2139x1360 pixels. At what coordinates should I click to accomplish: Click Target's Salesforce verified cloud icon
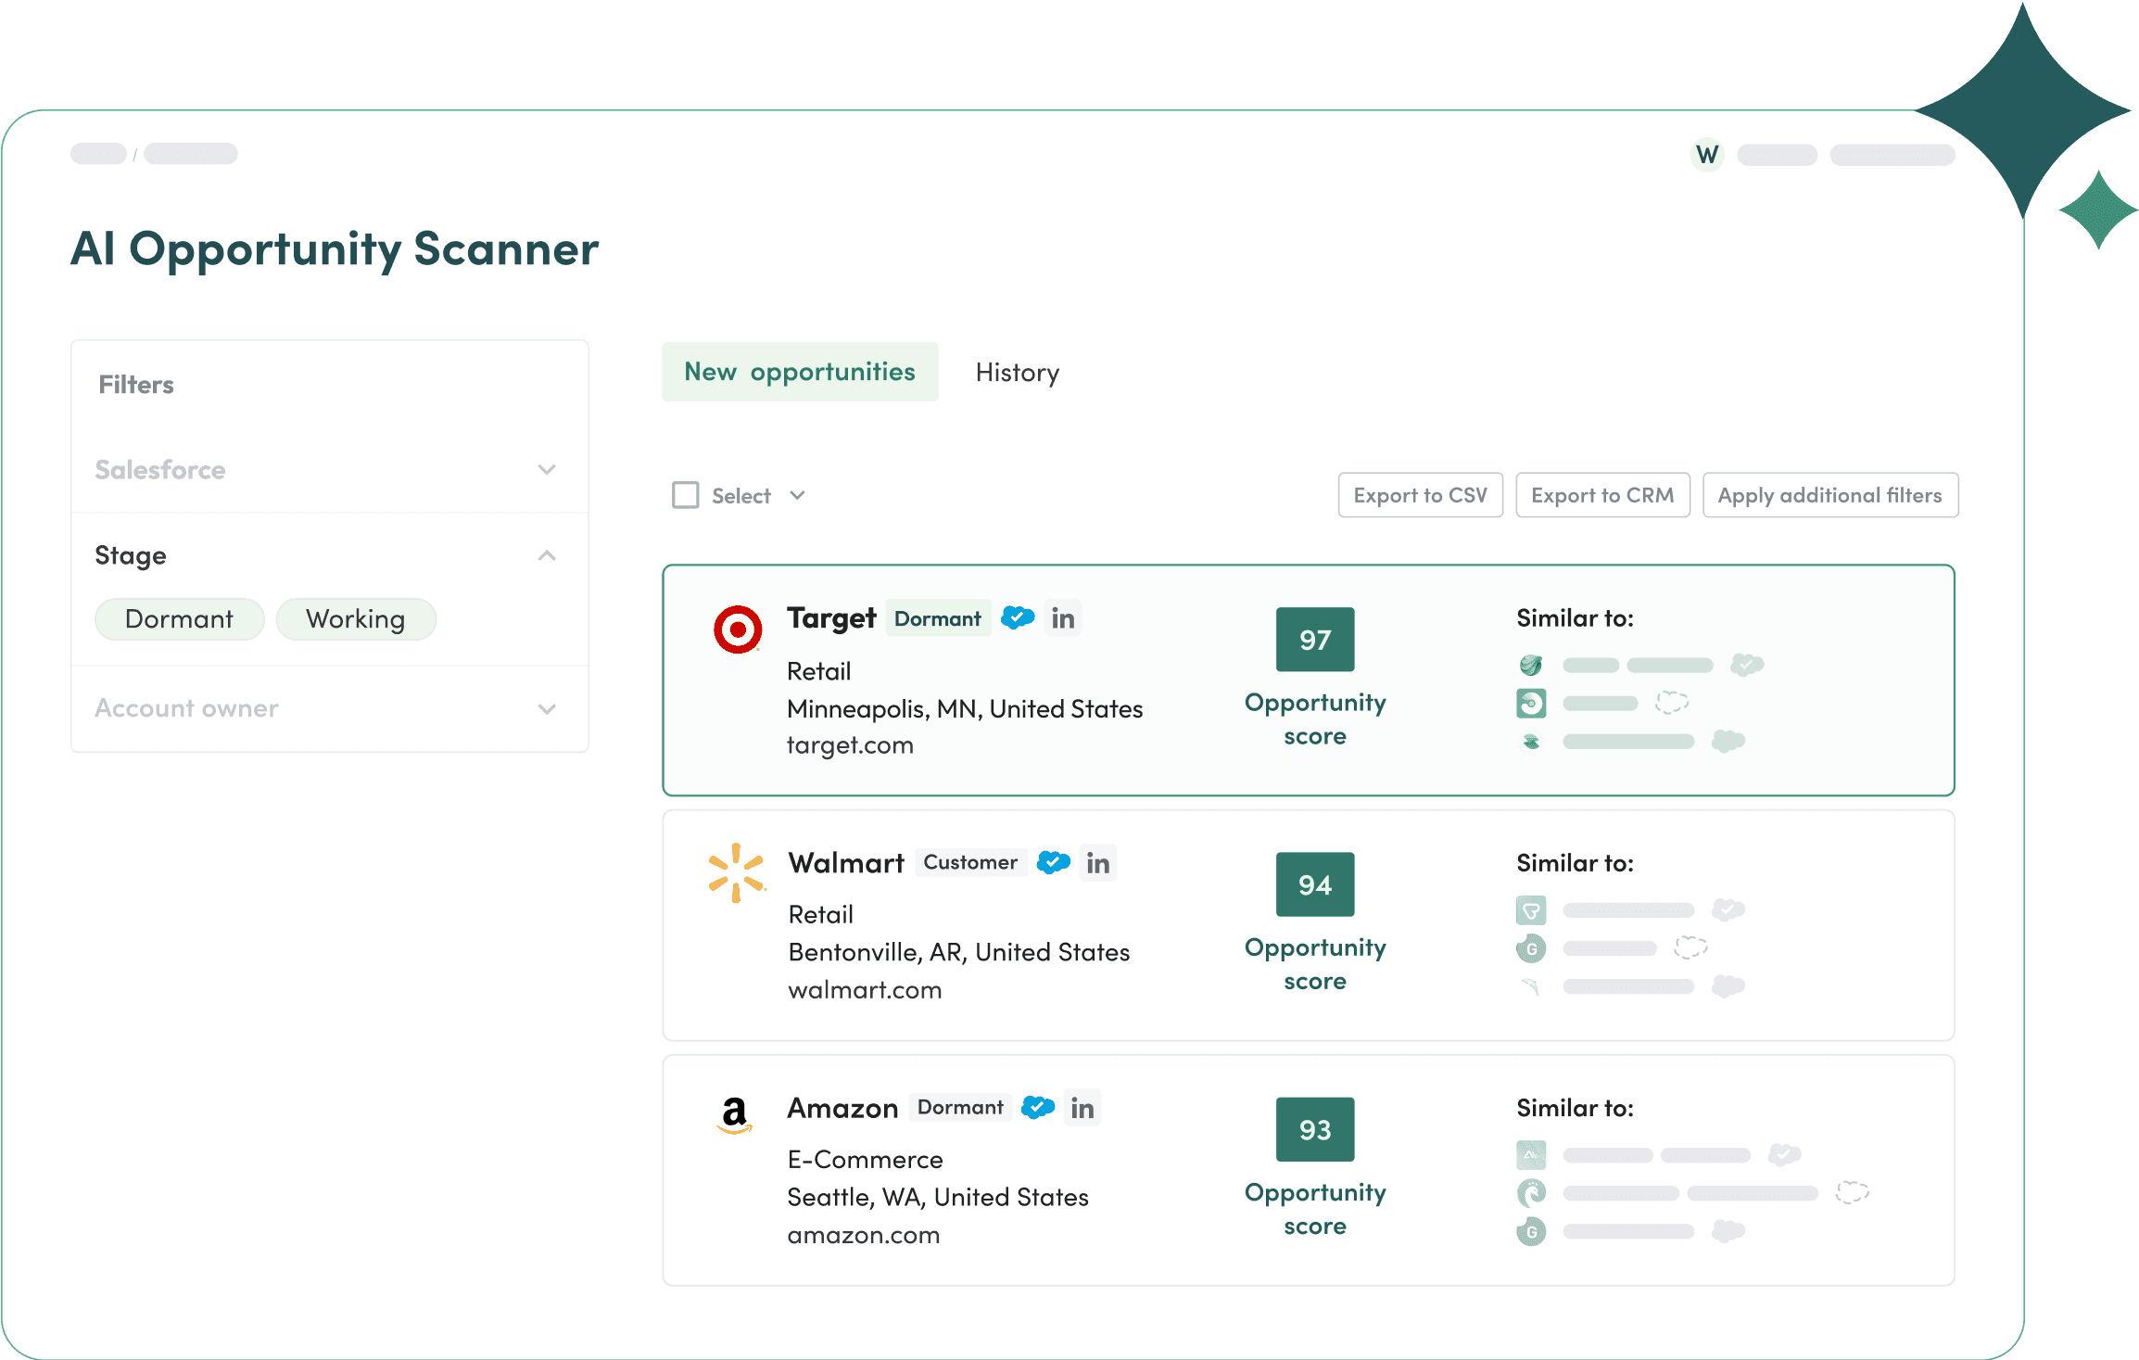point(1018,617)
